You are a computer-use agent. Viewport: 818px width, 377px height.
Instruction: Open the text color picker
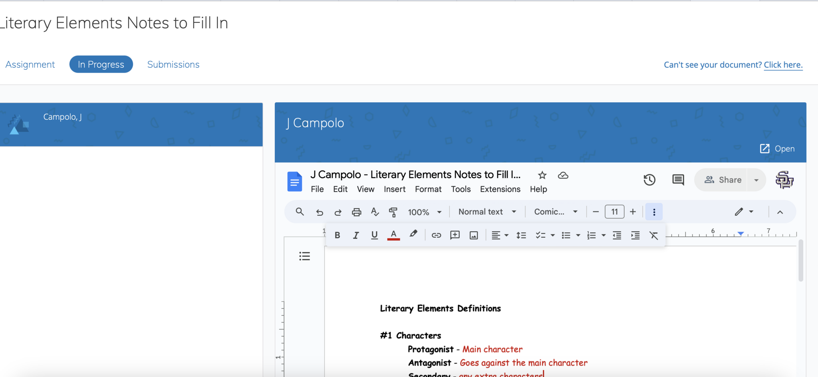pyautogui.click(x=393, y=235)
